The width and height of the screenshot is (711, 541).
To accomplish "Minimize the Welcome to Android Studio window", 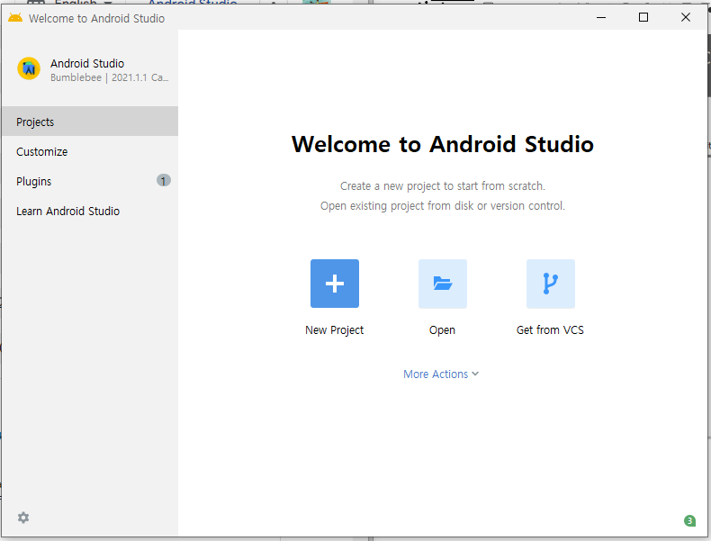I will [x=601, y=17].
